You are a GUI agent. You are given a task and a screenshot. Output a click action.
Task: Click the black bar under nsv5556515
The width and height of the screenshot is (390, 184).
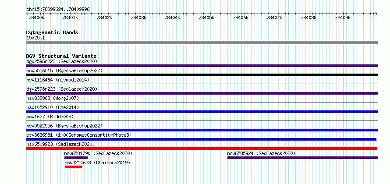[202, 75]
